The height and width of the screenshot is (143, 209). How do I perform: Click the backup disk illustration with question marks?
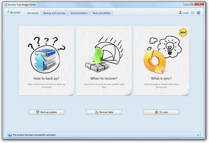click(x=46, y=55)
